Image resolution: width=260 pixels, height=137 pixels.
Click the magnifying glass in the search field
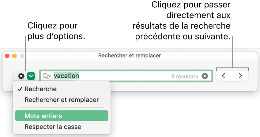45,76
